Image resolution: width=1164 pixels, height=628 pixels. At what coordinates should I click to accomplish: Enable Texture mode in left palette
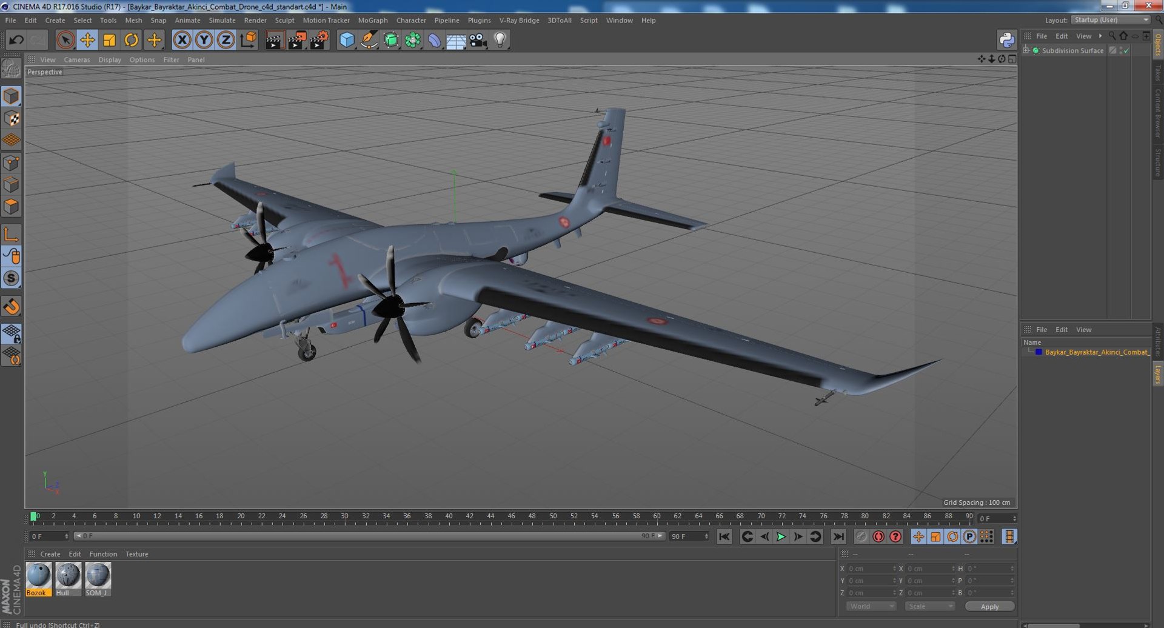(x=12, y=118)
